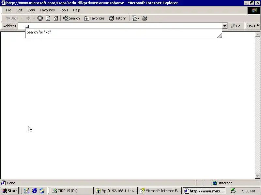The image size is (261, 195).
Task: Switch to the ftp://192.168.1.14 taskbar window
Action: (x=116, y=191)
